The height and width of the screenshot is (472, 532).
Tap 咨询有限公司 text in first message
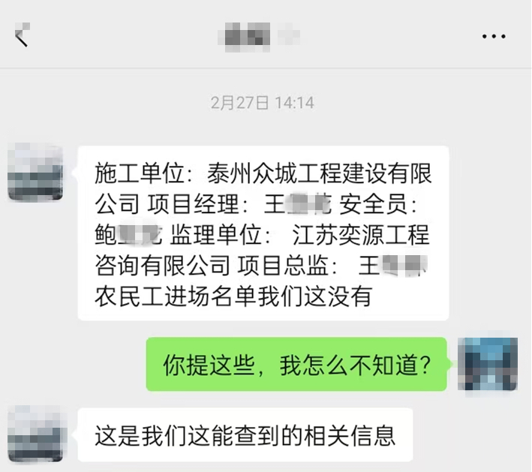point(163,265)
